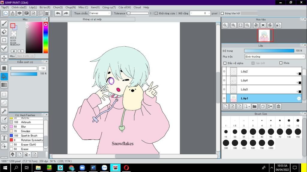Select the Text tool
The height and width of the screenshot is (172, 307).
[4, 138]
